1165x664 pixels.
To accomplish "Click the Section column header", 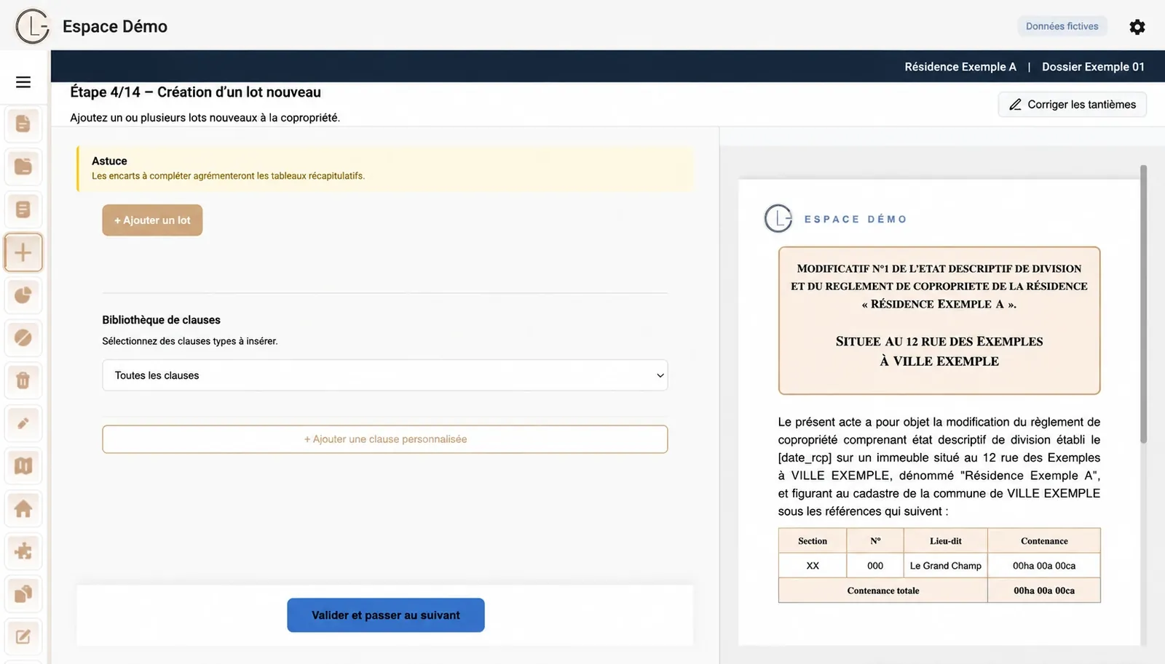I will point(813,541).
